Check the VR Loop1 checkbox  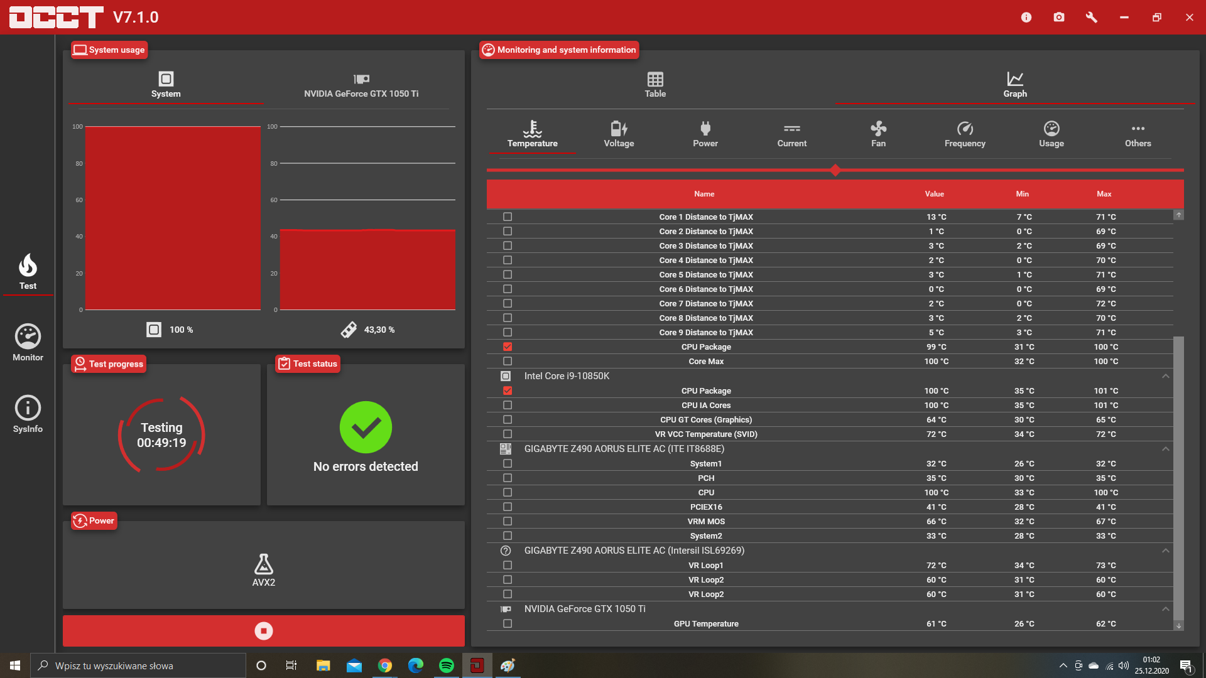508,565
